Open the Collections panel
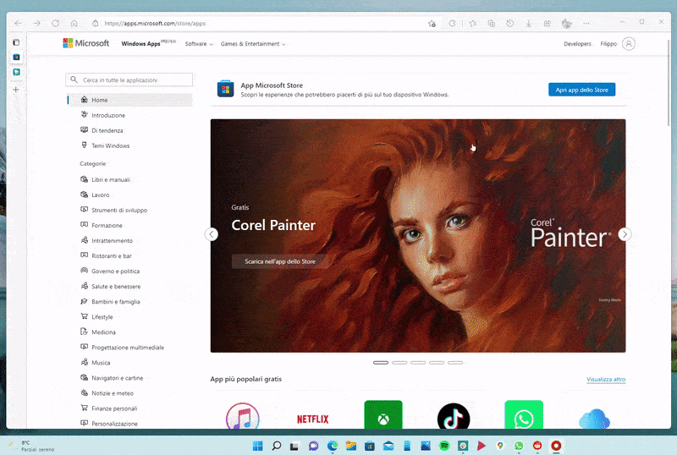This screenshot has width=677, height=455. click(x=492, y=24)
